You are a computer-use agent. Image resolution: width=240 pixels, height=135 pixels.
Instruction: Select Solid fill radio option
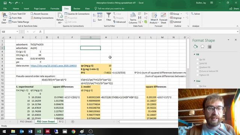coord(198,63)
